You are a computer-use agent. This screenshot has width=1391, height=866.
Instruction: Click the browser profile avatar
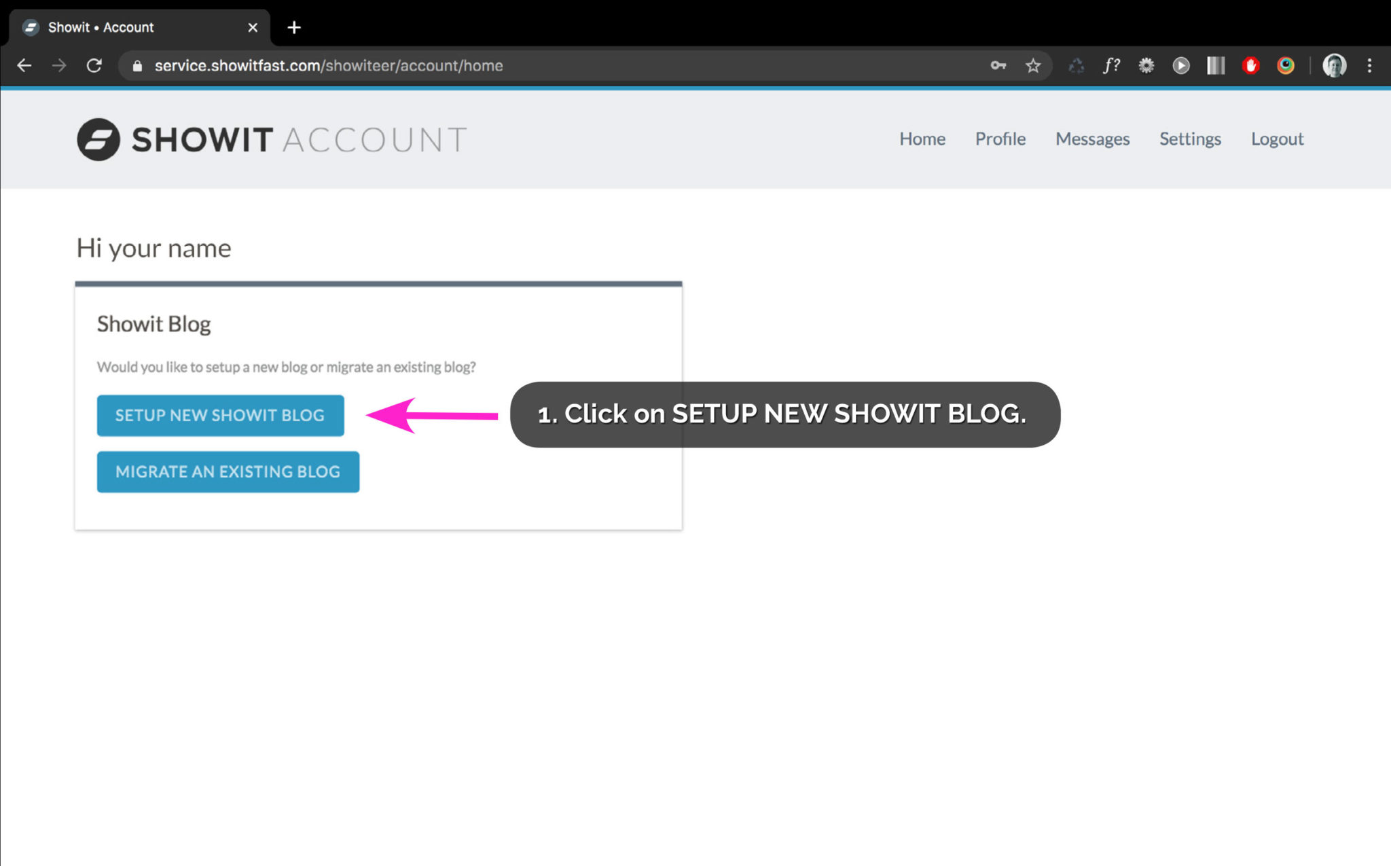point(1334,65)
